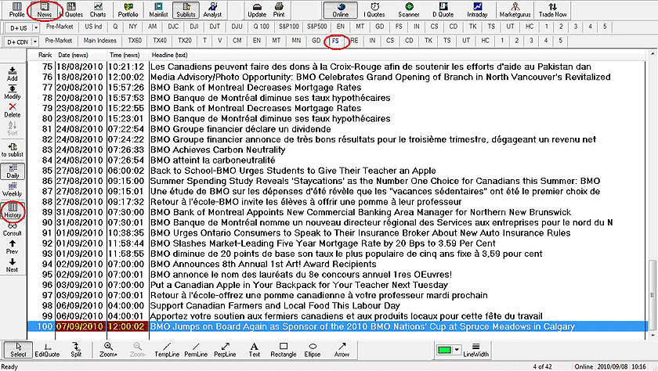Click the Delete sidebar icon
This screenshot has width=658, height=371.
[13, 110]
